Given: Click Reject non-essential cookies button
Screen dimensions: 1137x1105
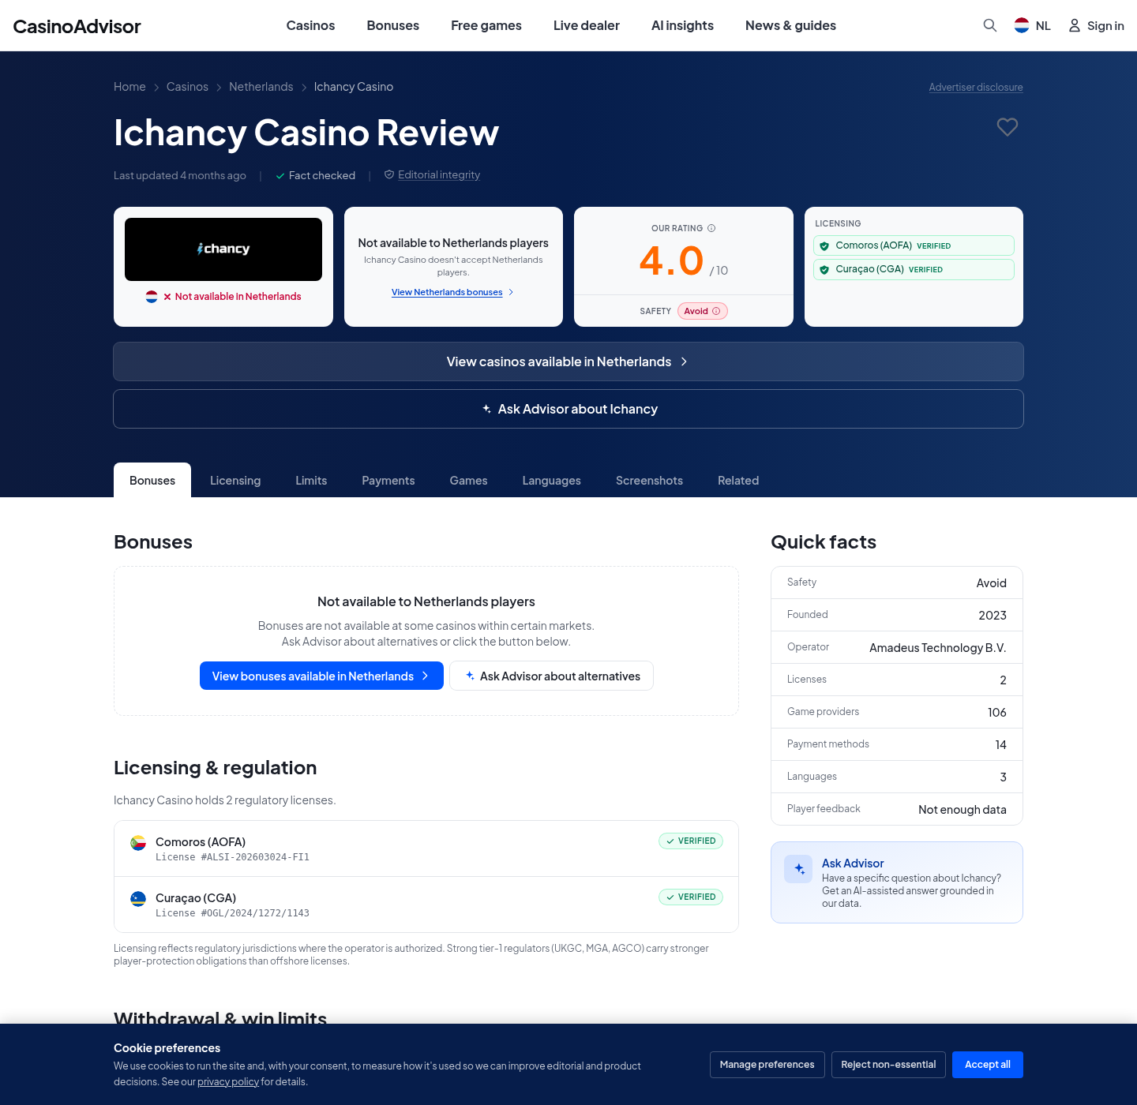Looking at the screenshot, I should [x=888, y=1065].
